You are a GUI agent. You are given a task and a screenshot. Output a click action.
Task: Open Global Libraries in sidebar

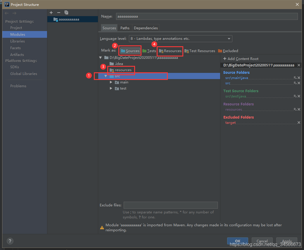click(24, 74)
